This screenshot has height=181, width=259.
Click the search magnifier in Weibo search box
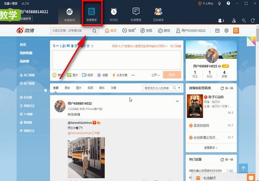[94, 31]
